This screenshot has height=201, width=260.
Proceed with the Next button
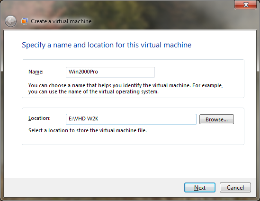pyautogui.click(x=200, y=188)
